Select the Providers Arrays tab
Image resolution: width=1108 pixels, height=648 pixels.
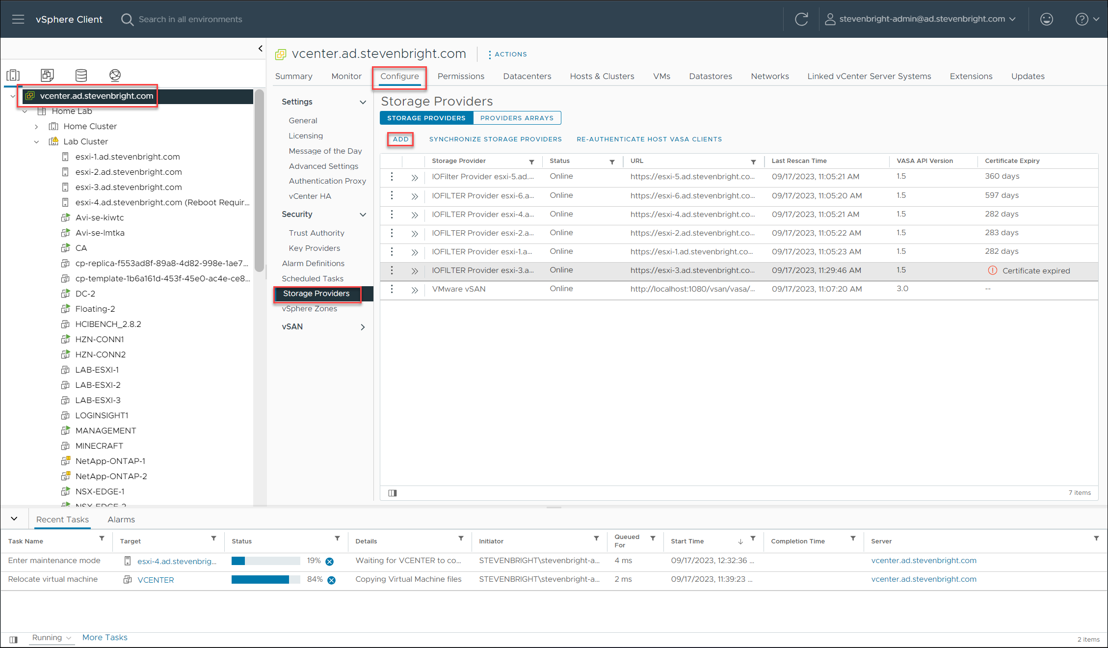517,118
